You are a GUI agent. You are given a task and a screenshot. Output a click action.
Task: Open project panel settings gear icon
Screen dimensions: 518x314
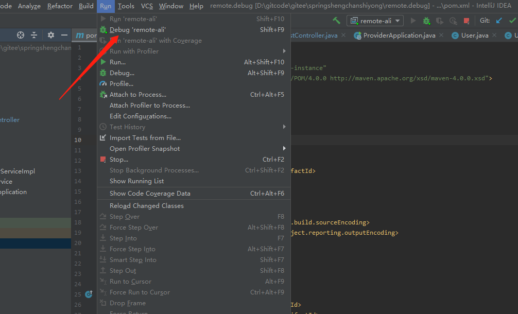pyautogui.click(x=51, y=35)
